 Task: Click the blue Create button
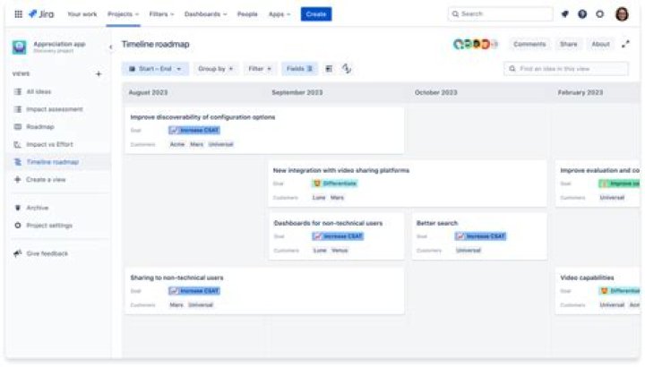coord(315,14)
